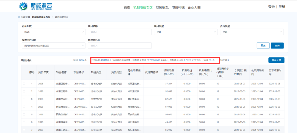Click the 注册 register link
The width and height of the screenshot is (297, 133).
[x=282, y=7]
